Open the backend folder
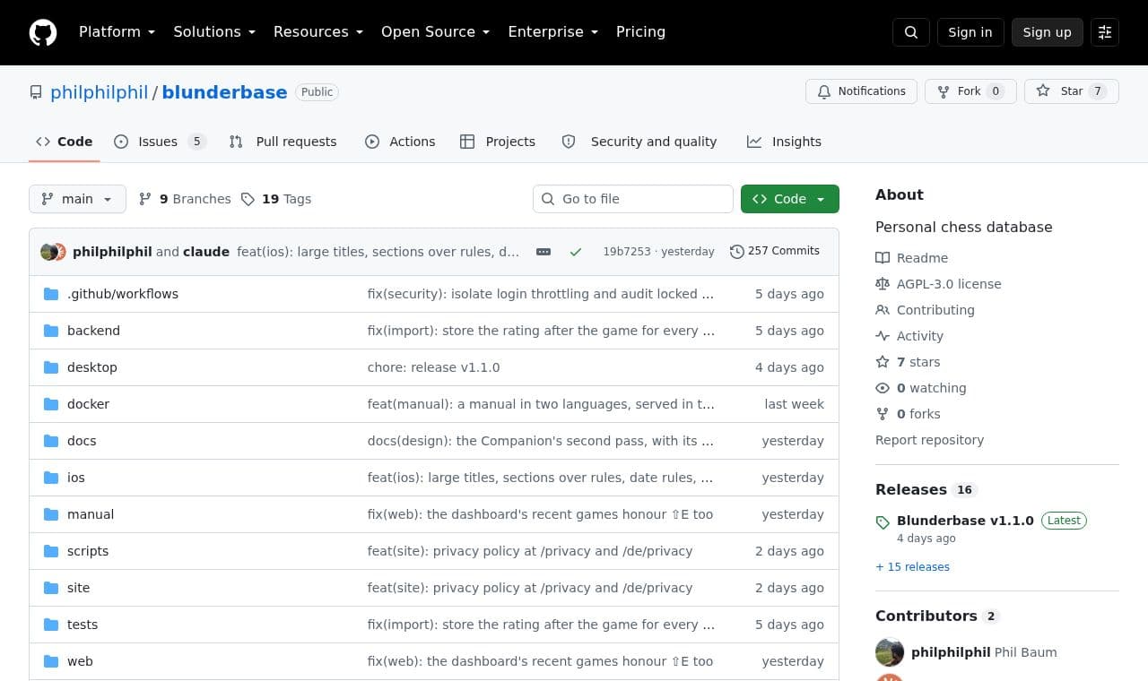The image size is (1148, 681). pos(93,331)
